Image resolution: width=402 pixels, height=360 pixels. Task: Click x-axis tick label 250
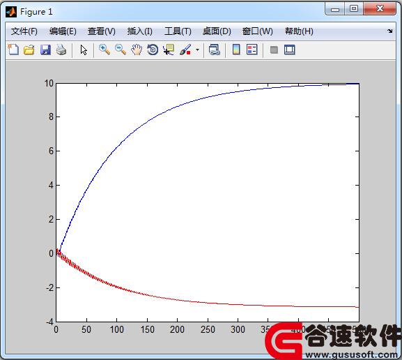coord(208,330)
